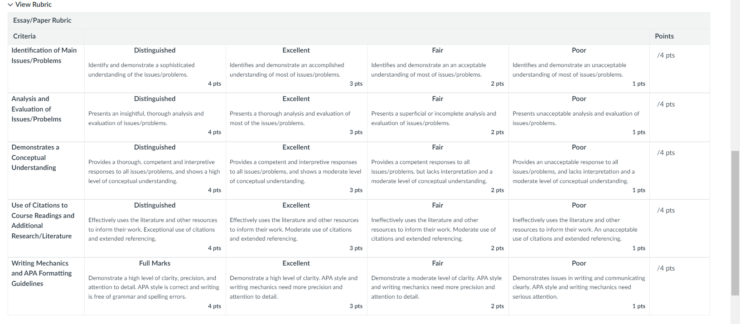Select Fair rating for Identification of Main Issues
This screenshot has width=740, height=324.
438,69
